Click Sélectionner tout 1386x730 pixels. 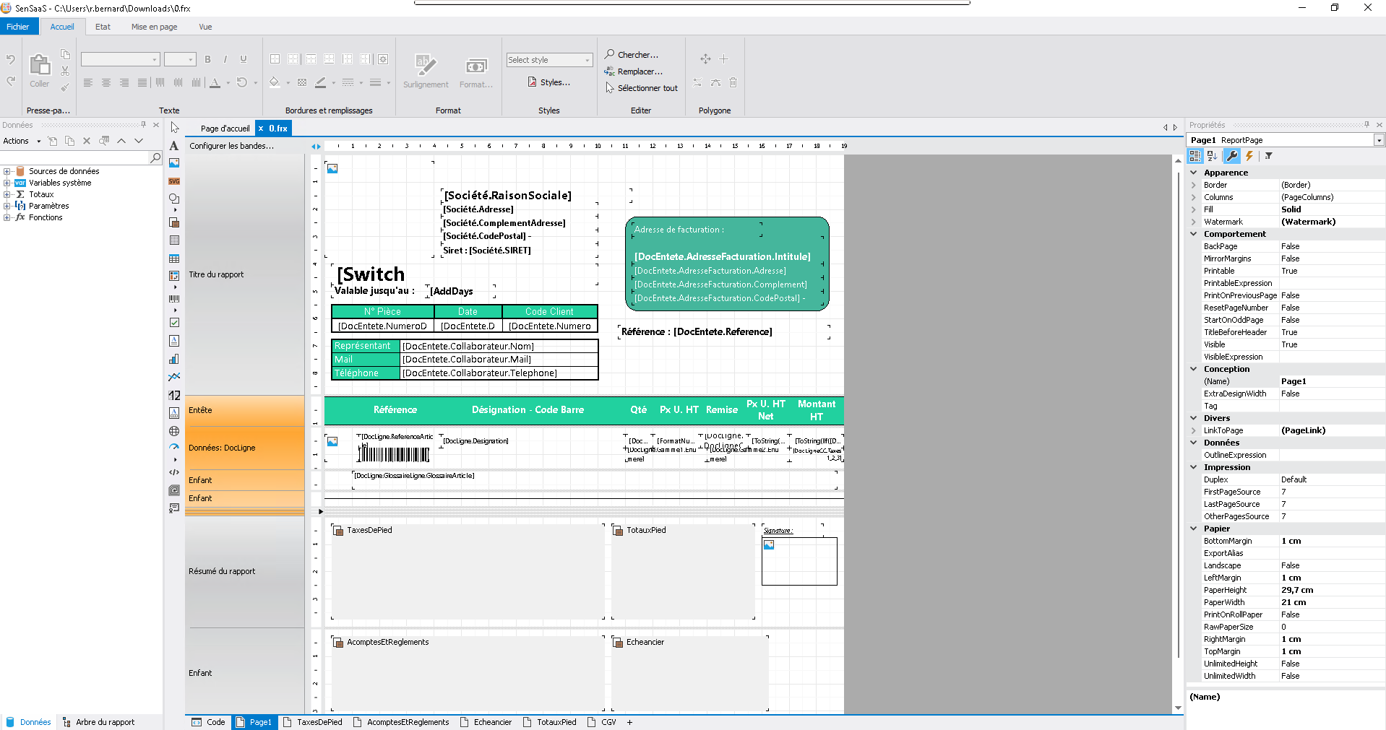pos(642,88)
